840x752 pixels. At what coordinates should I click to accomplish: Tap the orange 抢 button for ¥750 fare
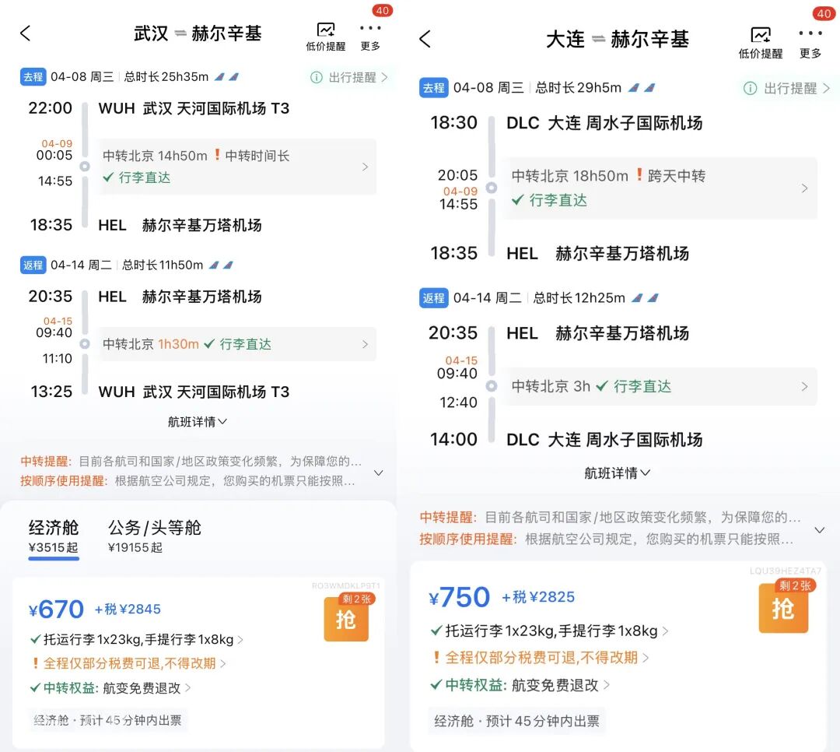click(783, 608)
